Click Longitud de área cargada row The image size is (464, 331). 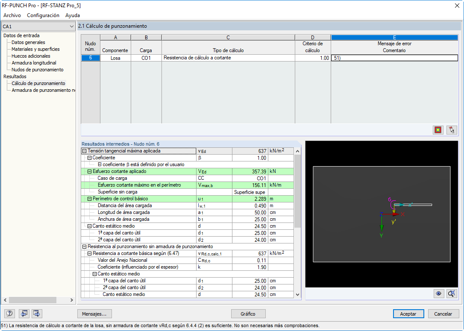(187, 212)
